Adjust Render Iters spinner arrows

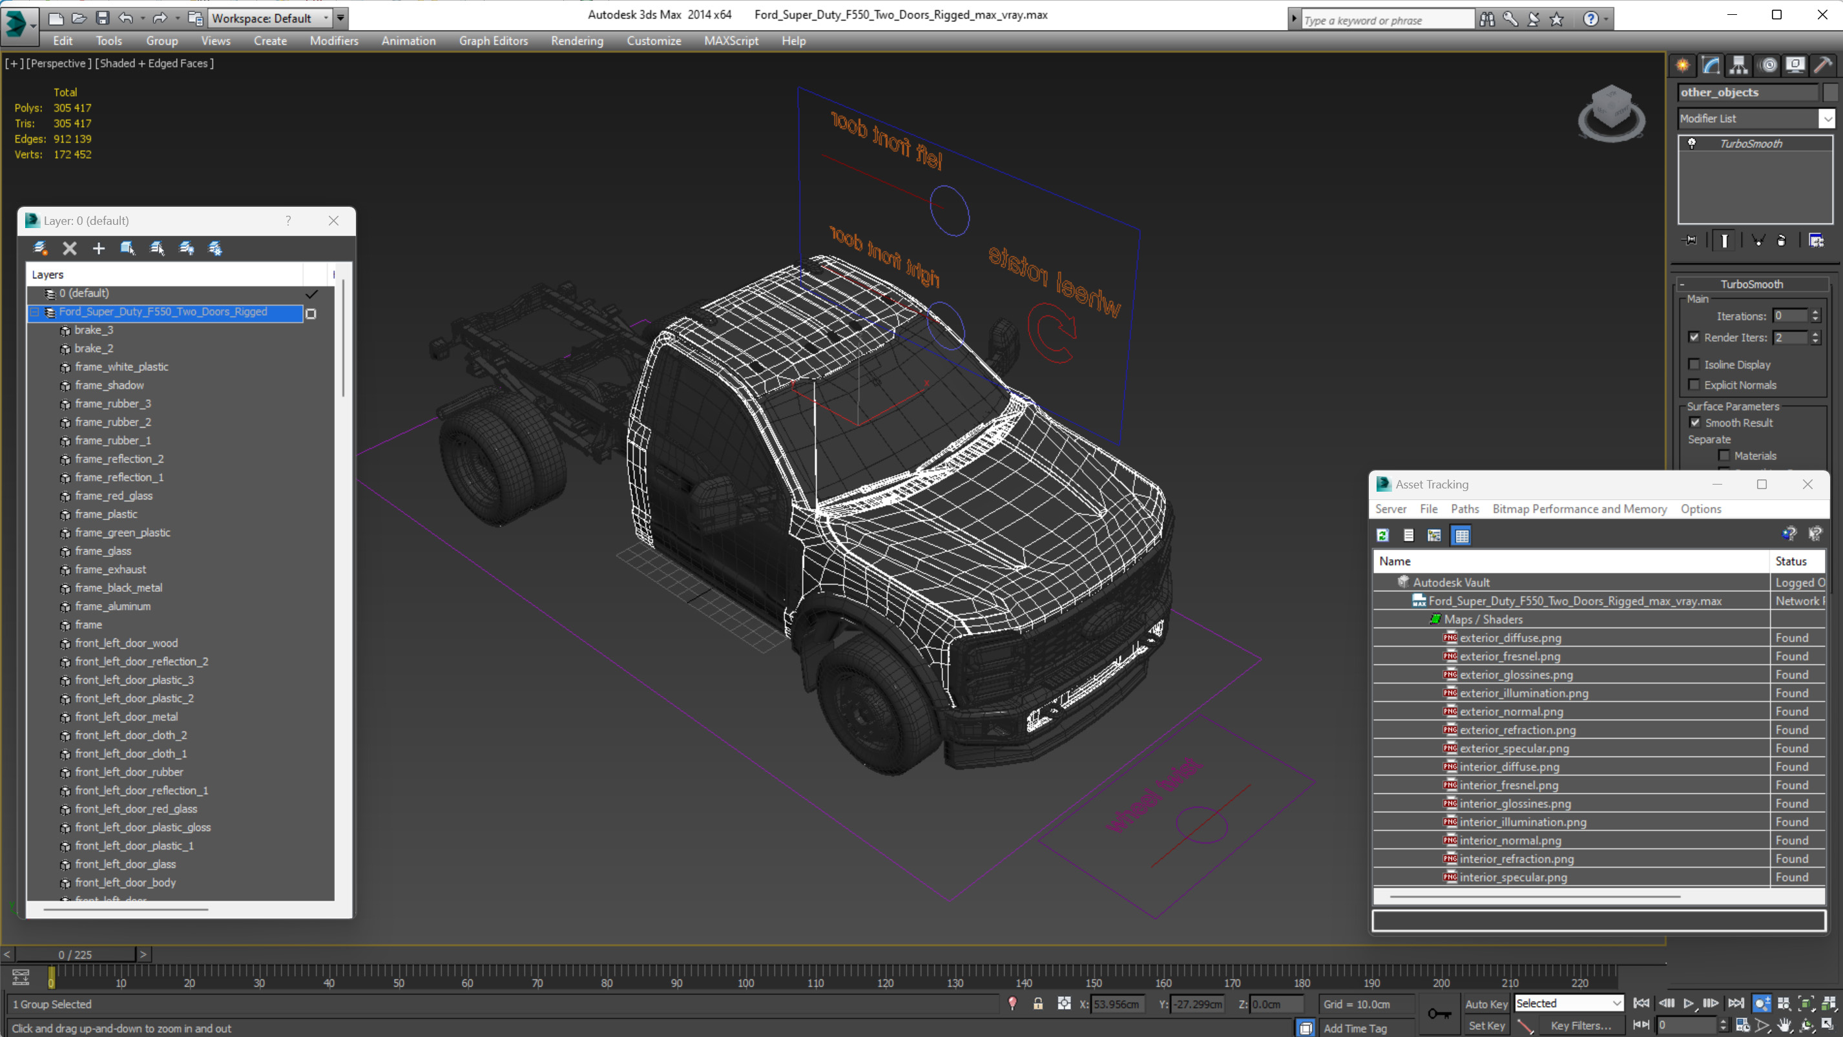tap(1815, 337)
